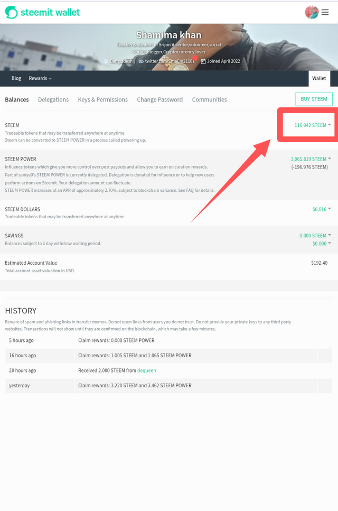Select the Claim rewards 3.220 STEEM row
338x511 pixels.
coord(168,386)
